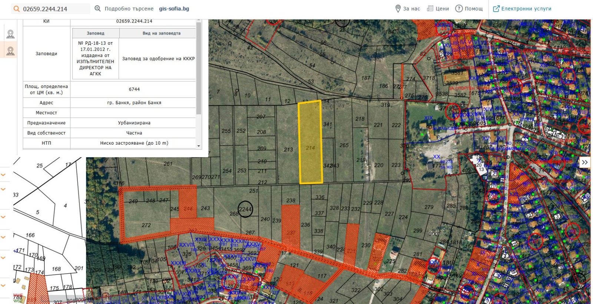Click the Заповед column header
593x304 pixels.
pyautogui.click(x=95, y=33)
